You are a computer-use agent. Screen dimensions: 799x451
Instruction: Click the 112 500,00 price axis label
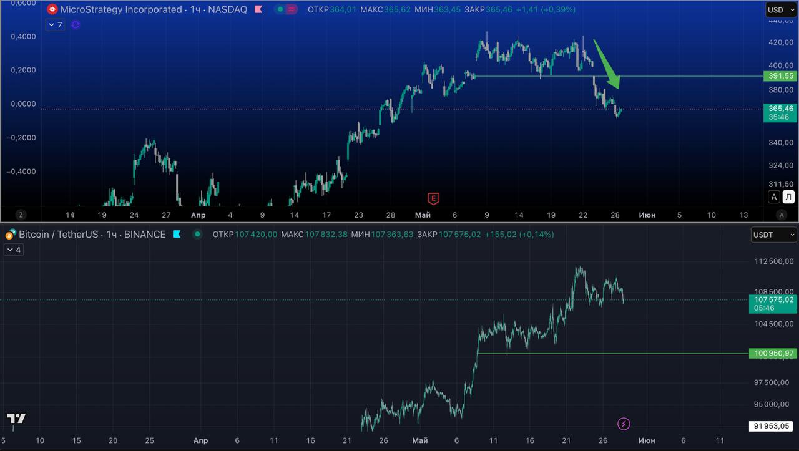774,261
